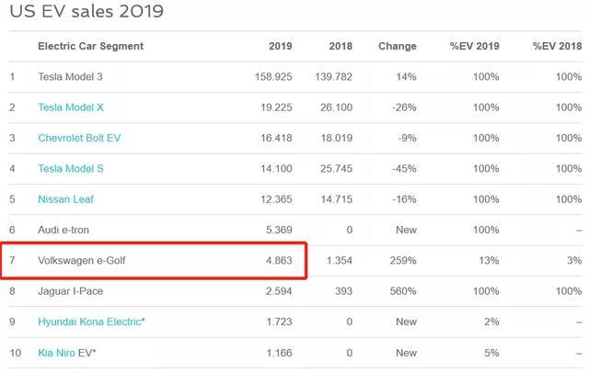
Task: Open the Tesla Model X link
Action: tap(71, 107)
